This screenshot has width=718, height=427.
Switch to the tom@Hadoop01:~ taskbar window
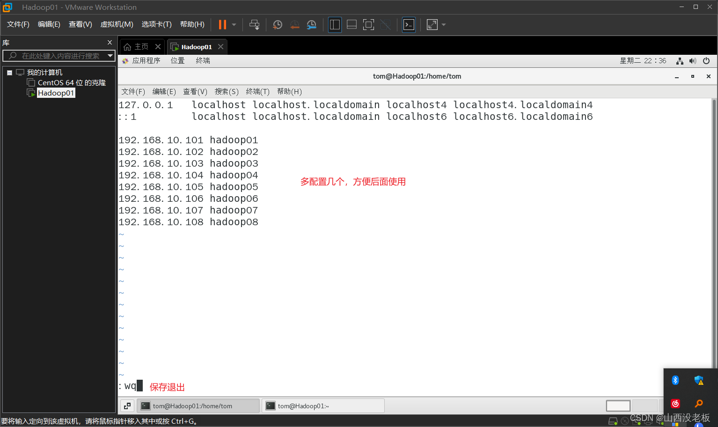pyautogui.click(x=323, y=406)
